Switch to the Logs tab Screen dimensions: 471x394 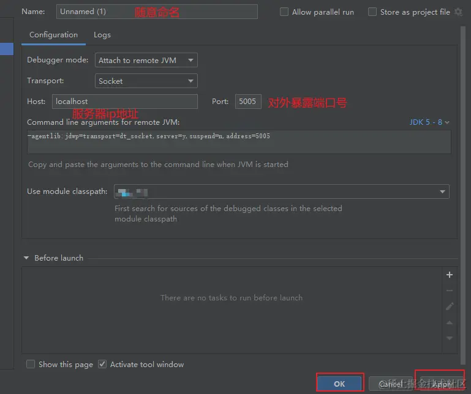click(102, 35)
